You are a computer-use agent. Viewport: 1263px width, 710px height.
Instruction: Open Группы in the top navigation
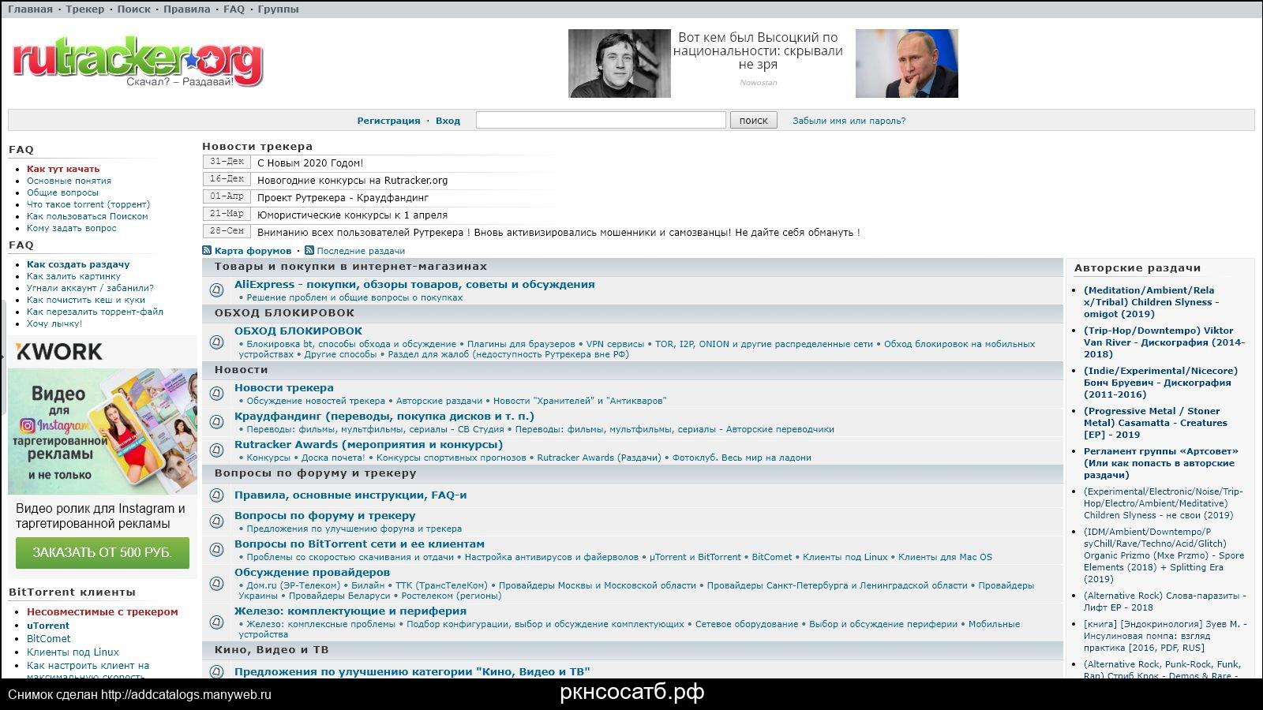click(x=278, y=9)
